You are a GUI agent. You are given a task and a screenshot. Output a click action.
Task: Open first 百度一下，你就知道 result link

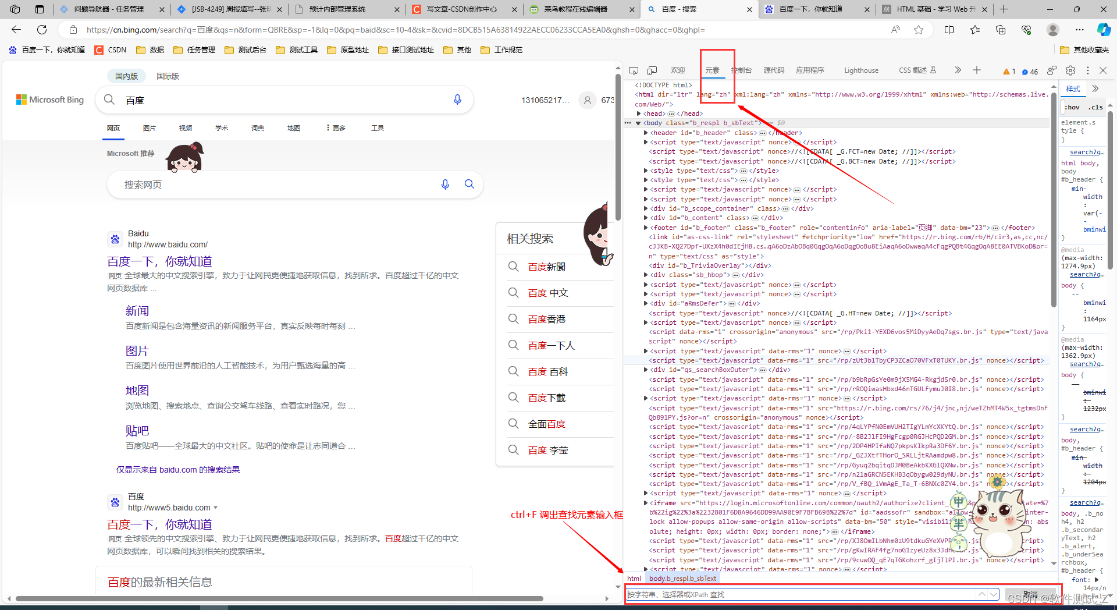point(159,261)
